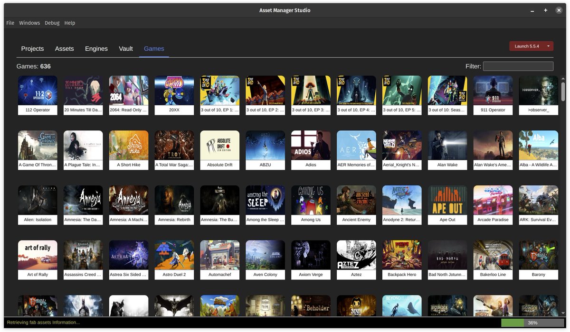This screenshot has width=570, height=332.
Task: Open the Help menu
Action: click(x=70, y=23)
